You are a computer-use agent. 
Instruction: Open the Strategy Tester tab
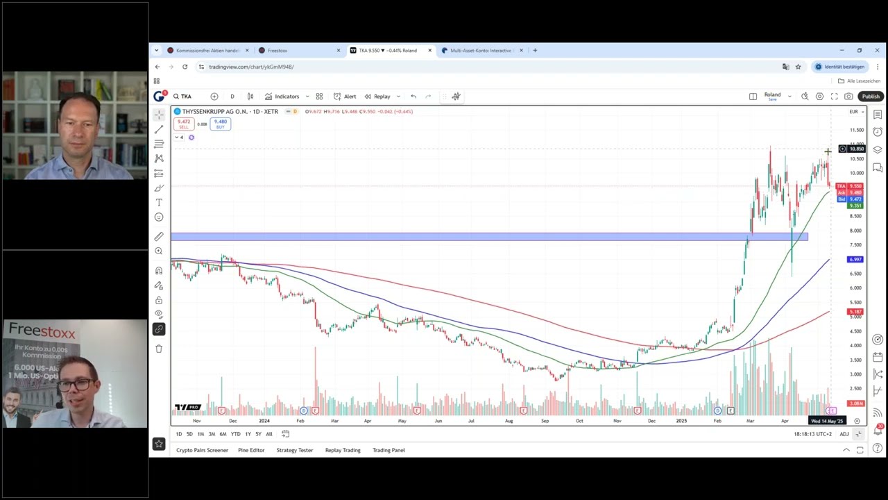[x=295, y=450]
